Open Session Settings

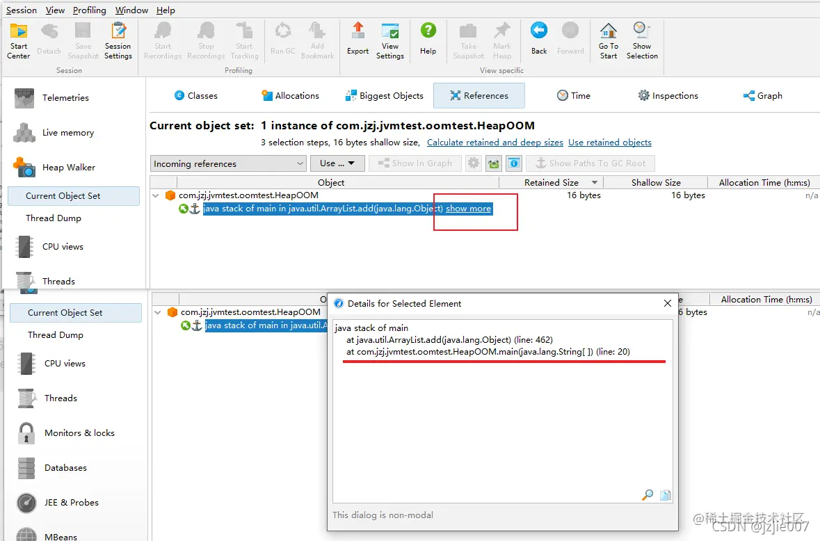(x=118, y=41)
